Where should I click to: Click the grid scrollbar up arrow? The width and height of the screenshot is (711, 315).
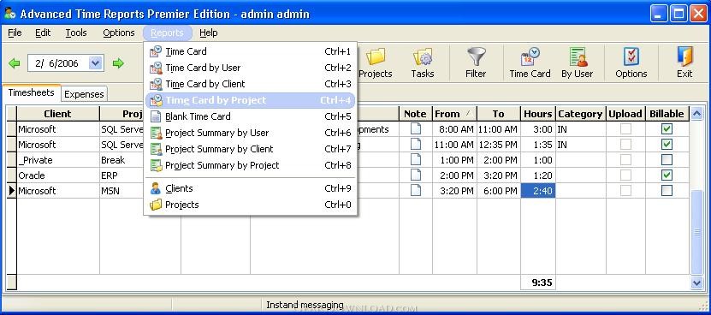click(696, 114)
